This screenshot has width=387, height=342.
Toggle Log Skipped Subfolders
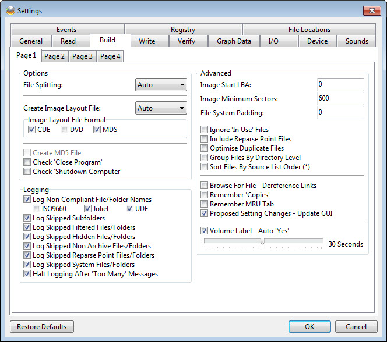pos(27,218)
